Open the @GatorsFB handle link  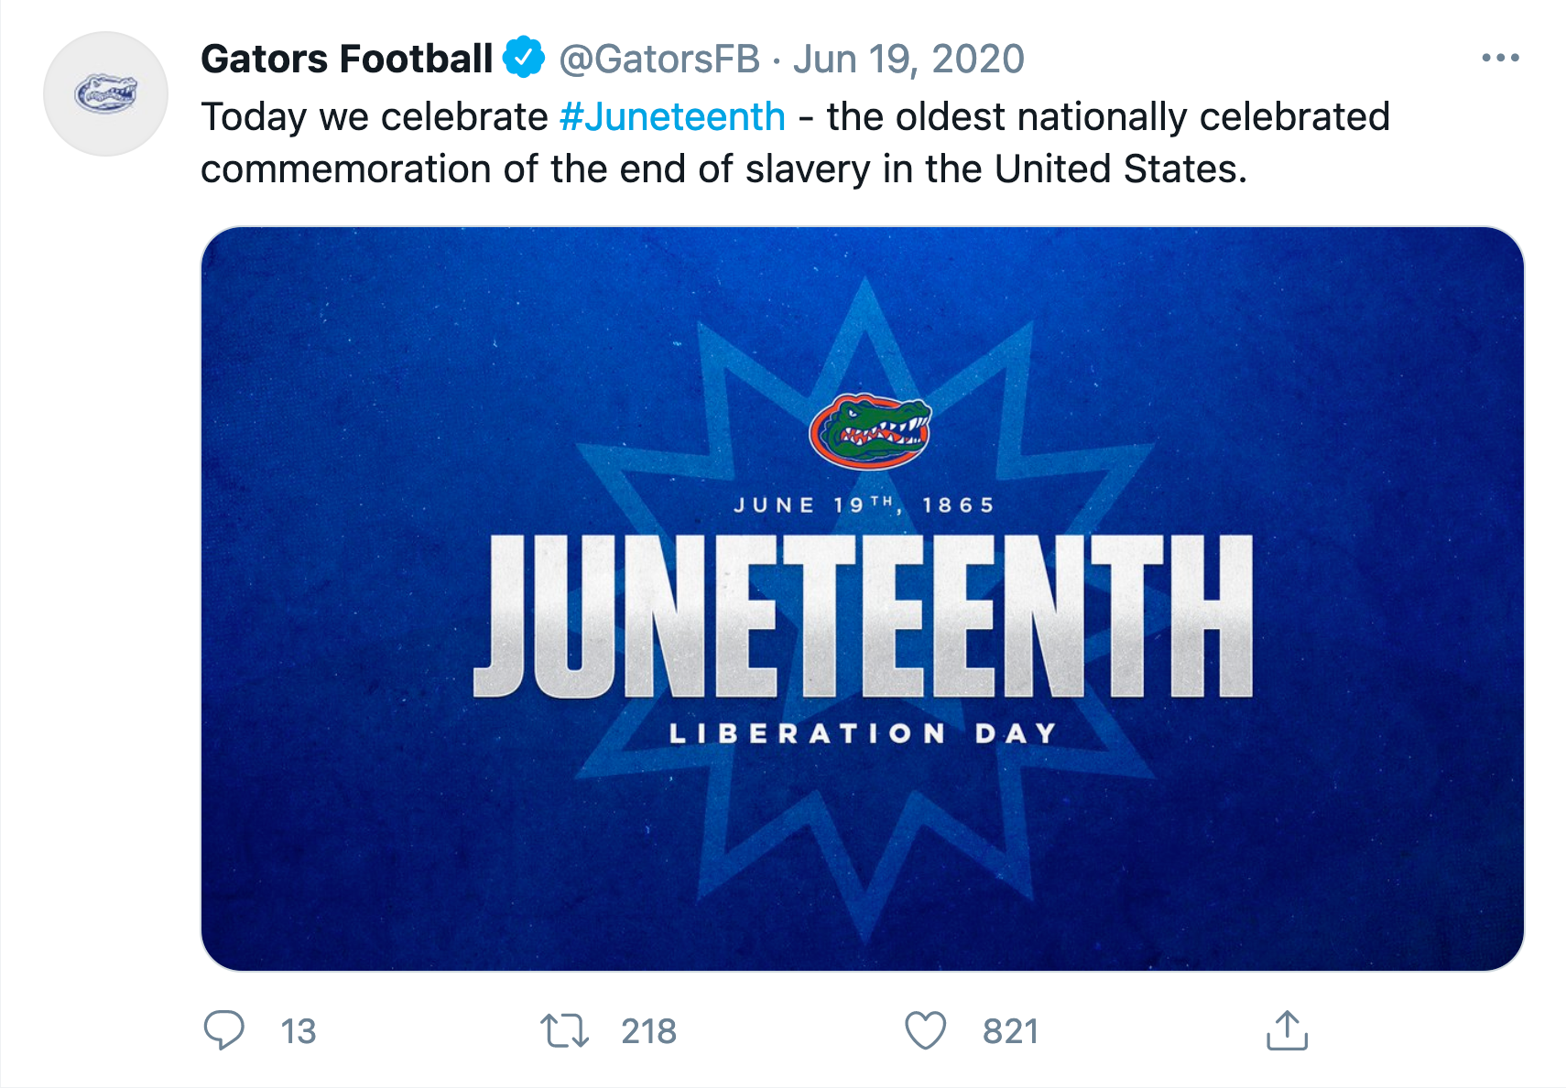click(x=659, y=59)
